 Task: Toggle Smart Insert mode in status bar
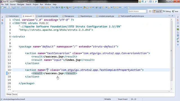pyautogui.click(x=123, y=99)
